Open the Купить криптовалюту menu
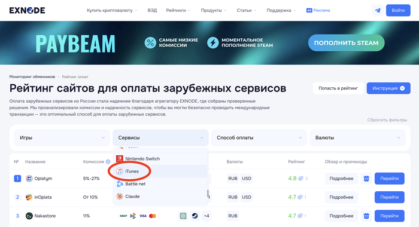Viewport: 419px width, 227px height. coord(112,10)
